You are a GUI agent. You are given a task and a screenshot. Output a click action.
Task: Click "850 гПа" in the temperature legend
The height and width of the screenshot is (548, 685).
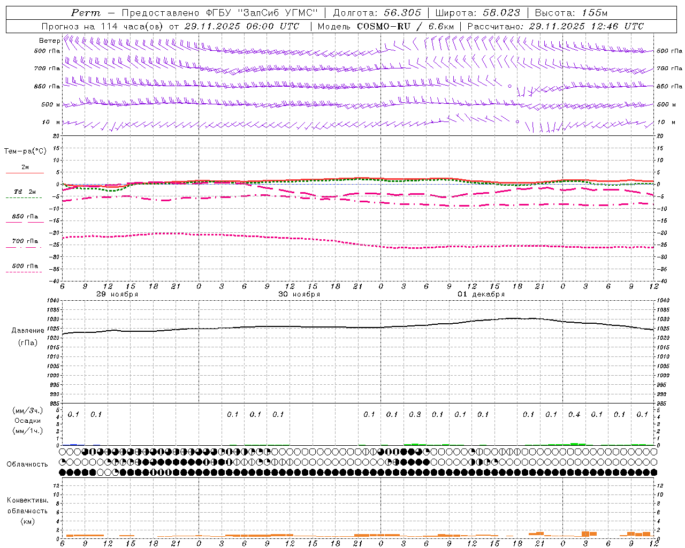pyautogui.click(x=25, y=217)
